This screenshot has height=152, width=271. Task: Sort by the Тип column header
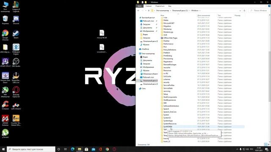219,16
